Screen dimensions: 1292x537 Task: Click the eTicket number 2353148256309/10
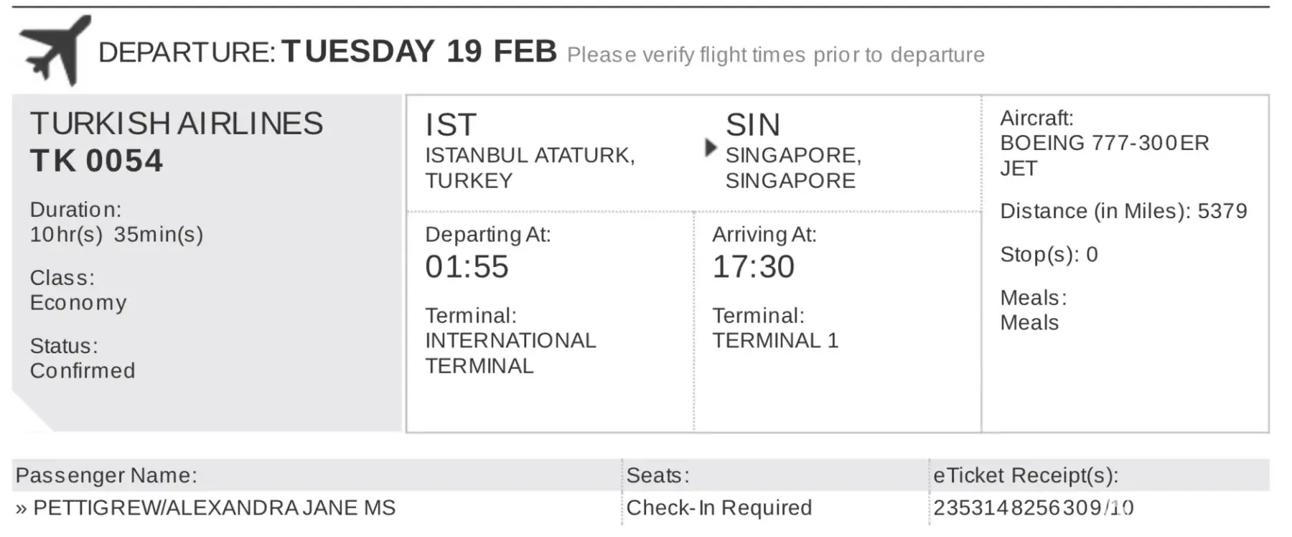point(1033,508)
